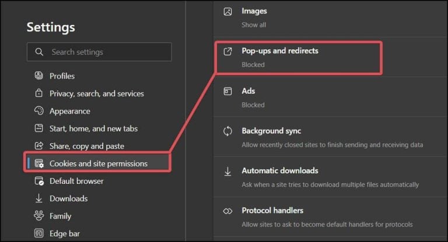The height and width of the screenshot is (242, 448).
Task: Click the Share, copy and paste icon
Action: pyautogui.click(x=39, y=145)
